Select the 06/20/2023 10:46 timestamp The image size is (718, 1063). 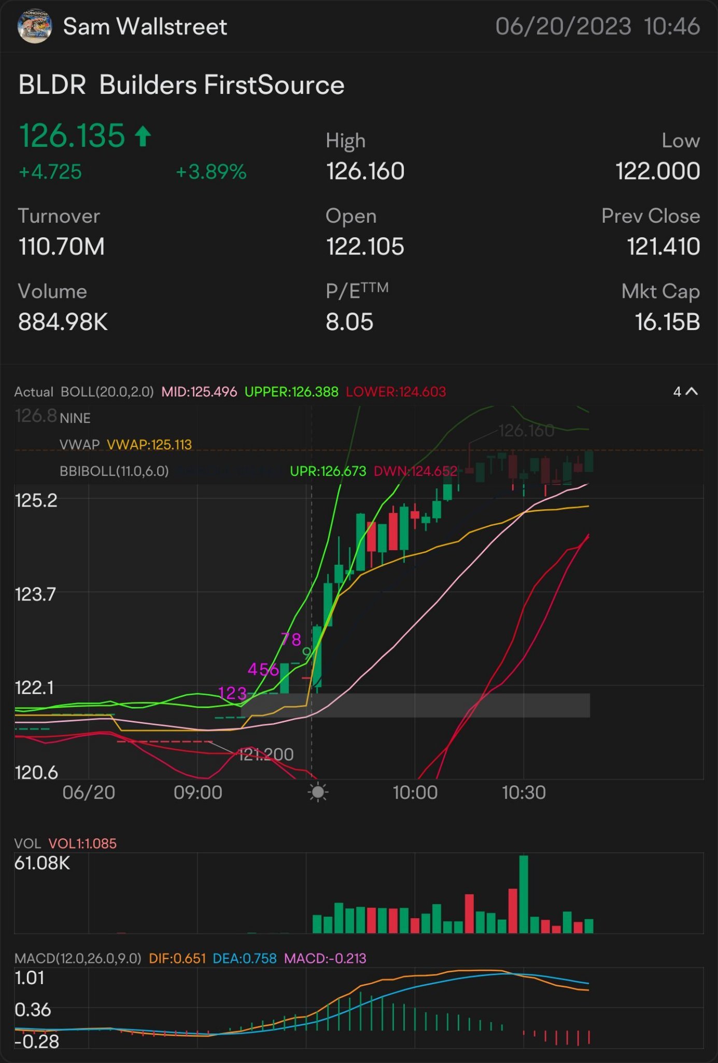(x=598, y=26)
